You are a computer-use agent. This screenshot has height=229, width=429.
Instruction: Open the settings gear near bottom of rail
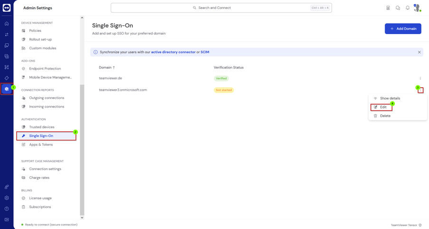coord(7,198)
